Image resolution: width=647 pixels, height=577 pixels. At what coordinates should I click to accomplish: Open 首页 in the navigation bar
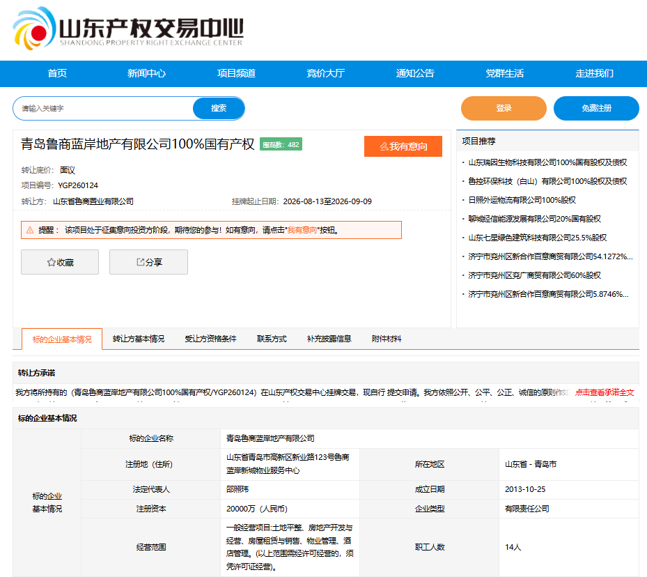(x=57, y=73)
